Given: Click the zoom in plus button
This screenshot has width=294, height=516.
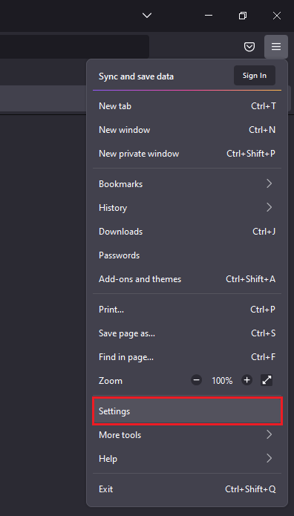Looking at the screenshot, I should pyautogui.click(x=246, y=380).
